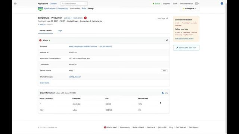Screen dimensions: 239x134
Task: Click the red health check alert badge
Action: (85, 18)
